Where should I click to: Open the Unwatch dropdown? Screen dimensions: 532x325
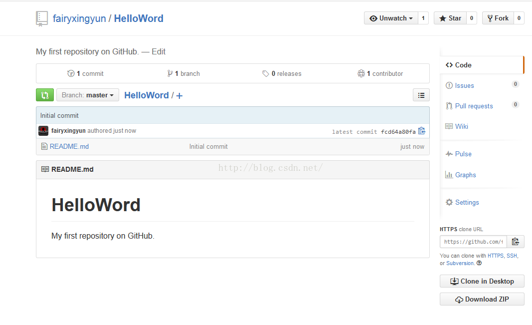(391, 18)
